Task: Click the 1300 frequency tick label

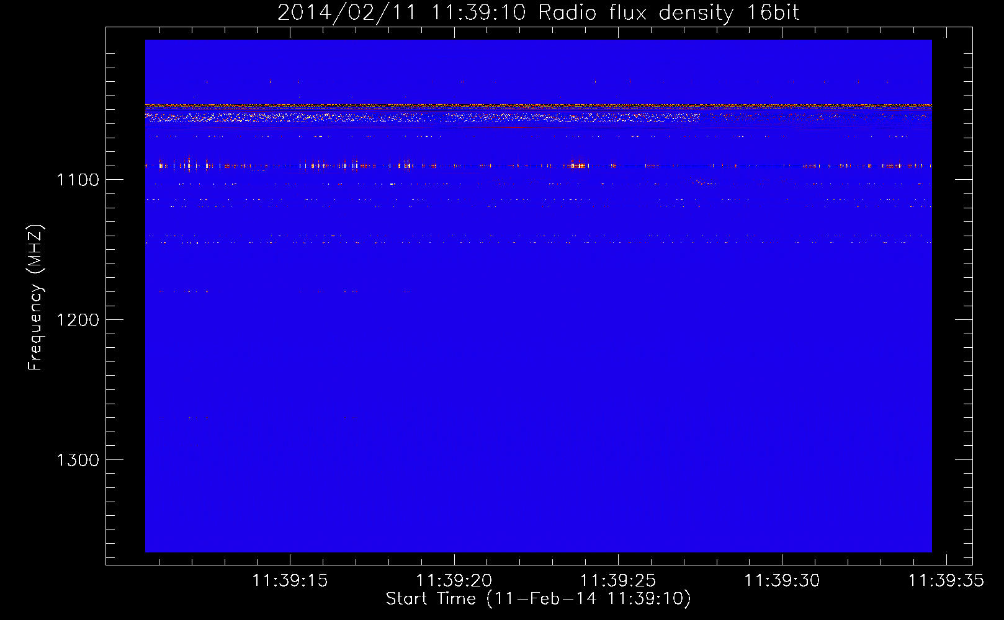Action: coord(78,460)
